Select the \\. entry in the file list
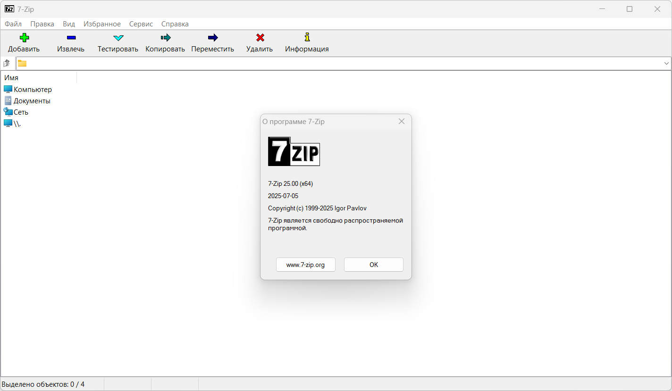Screen dimensions: 672x391 [12, 124]
